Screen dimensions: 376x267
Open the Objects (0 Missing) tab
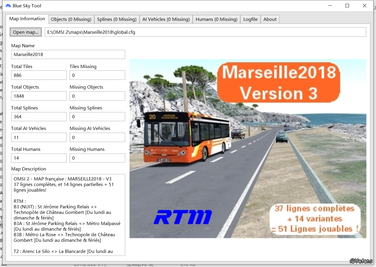point(71,19)
